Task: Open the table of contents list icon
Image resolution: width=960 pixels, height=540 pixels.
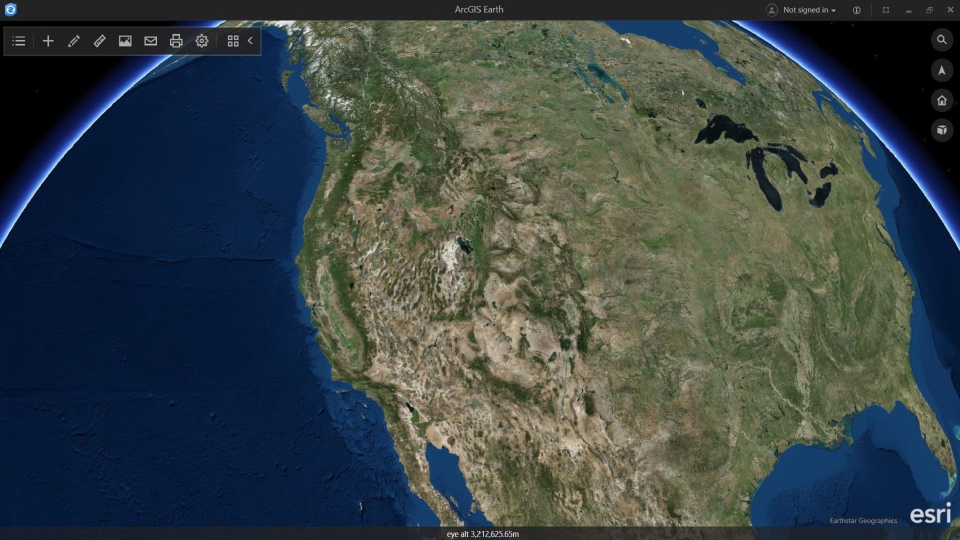Action: 18,41
